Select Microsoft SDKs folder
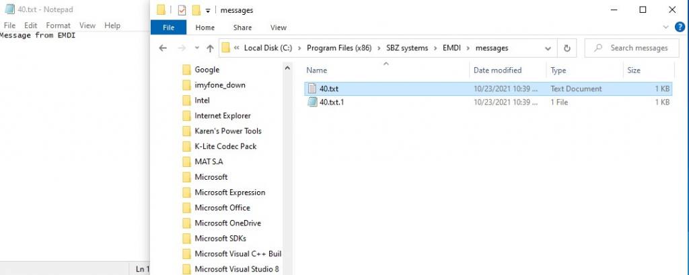 pyautogui.click(x=221, y=238)
